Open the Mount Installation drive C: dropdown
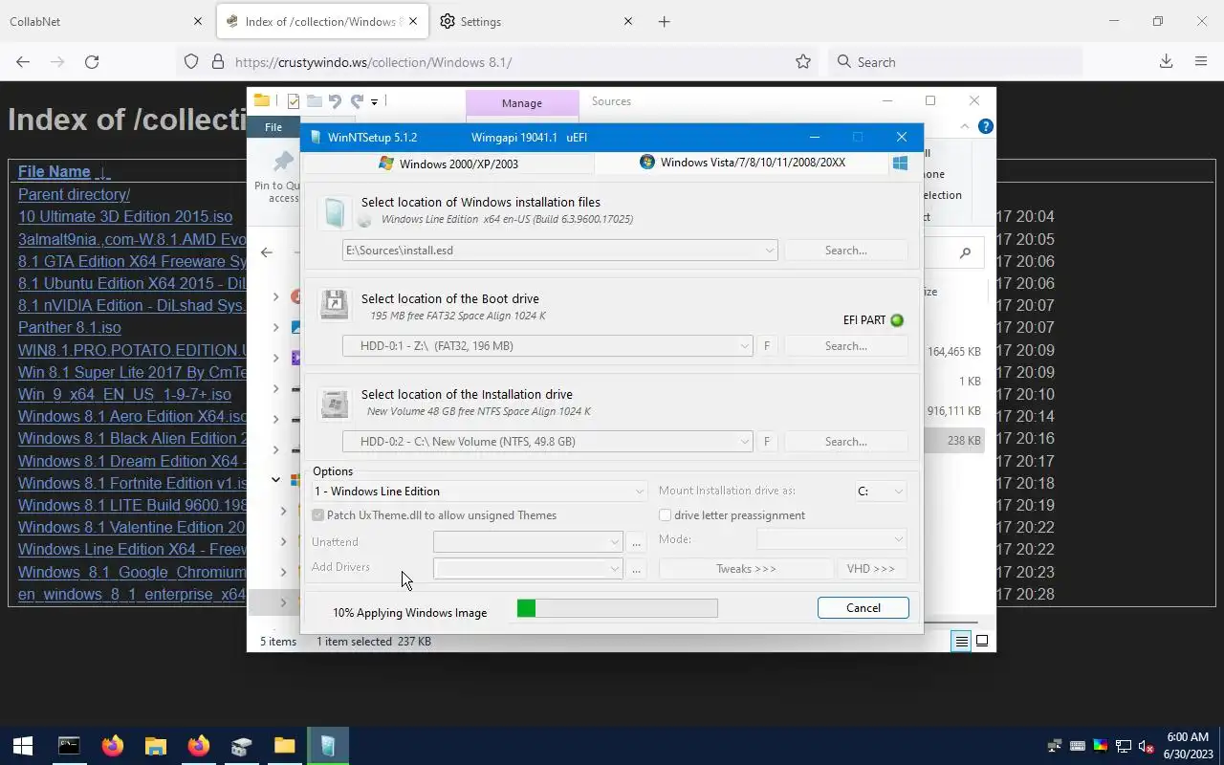1224x765 pixels. tap(898, 492)
